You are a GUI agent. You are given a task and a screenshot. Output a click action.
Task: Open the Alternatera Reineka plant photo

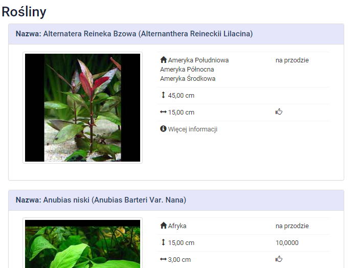[x=83, y=108]
